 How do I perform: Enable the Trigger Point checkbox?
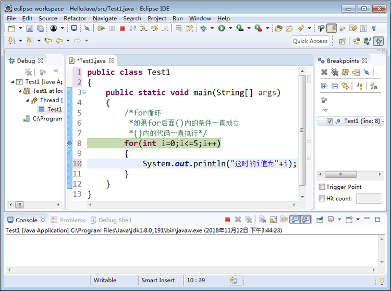click(x=322, y=187)
